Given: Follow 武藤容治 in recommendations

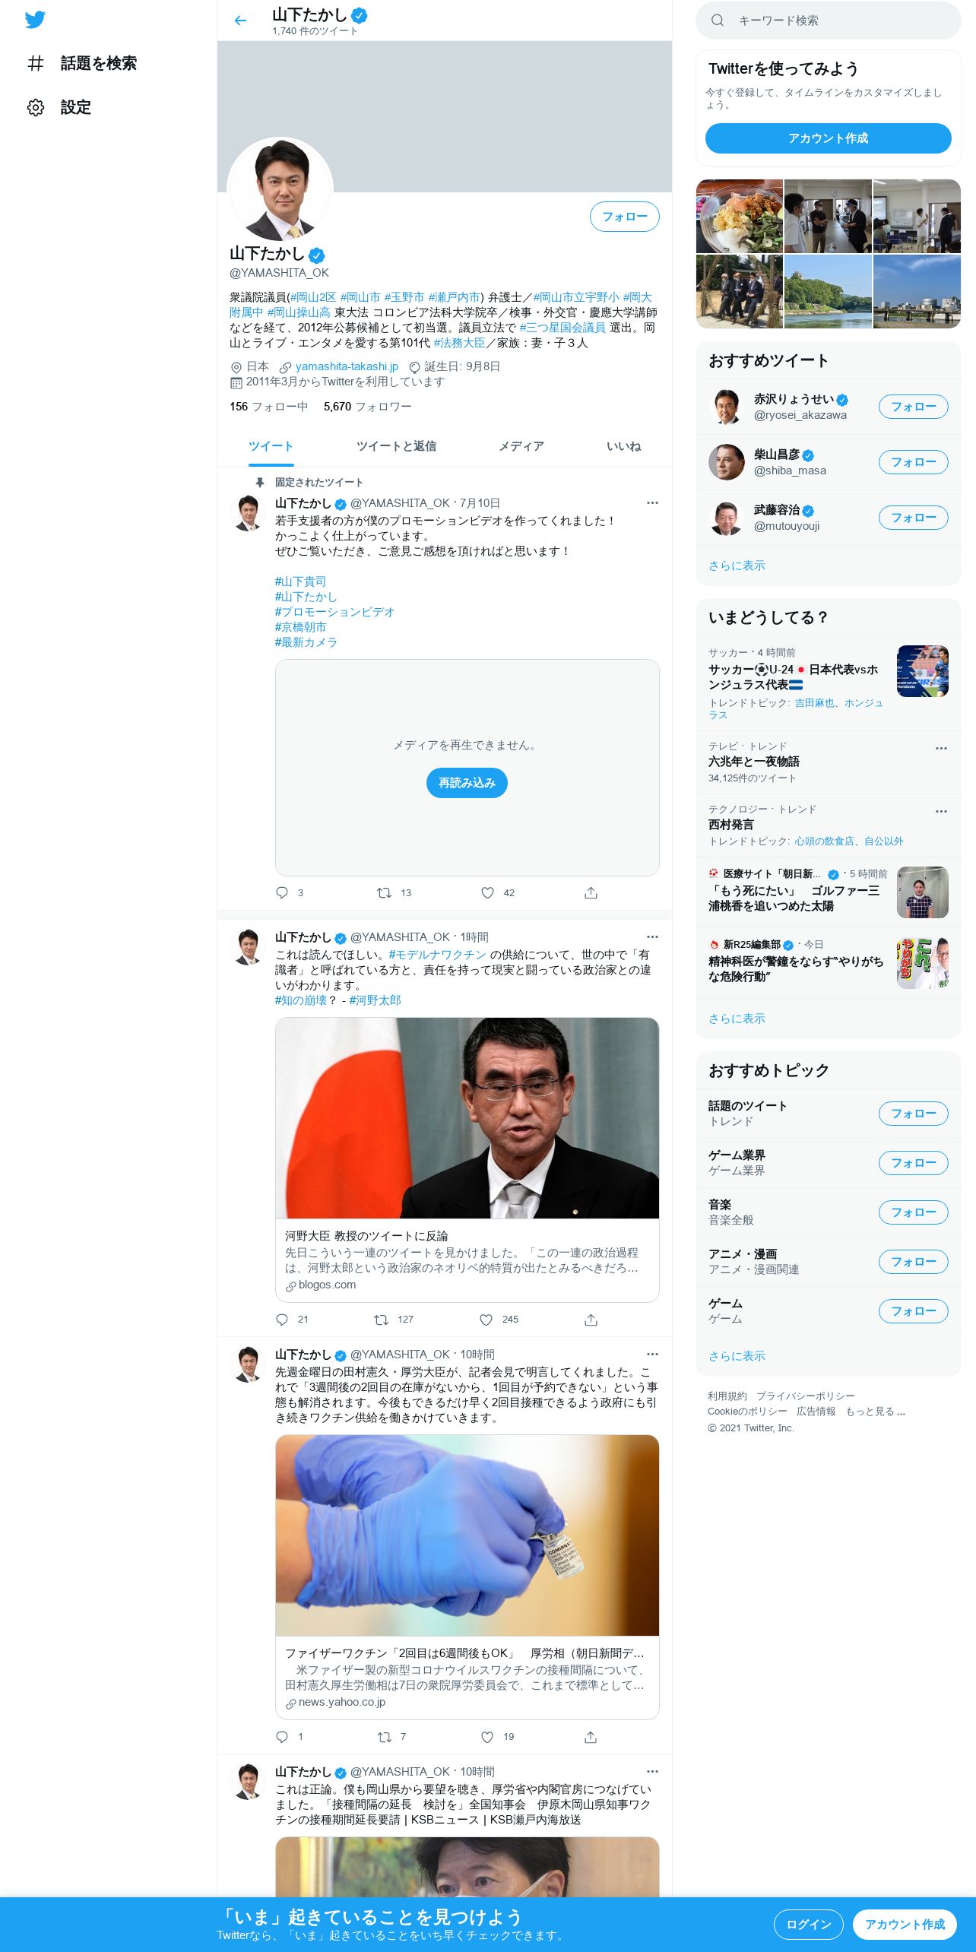Looking at the screenshot, I should tap(914, 518).
